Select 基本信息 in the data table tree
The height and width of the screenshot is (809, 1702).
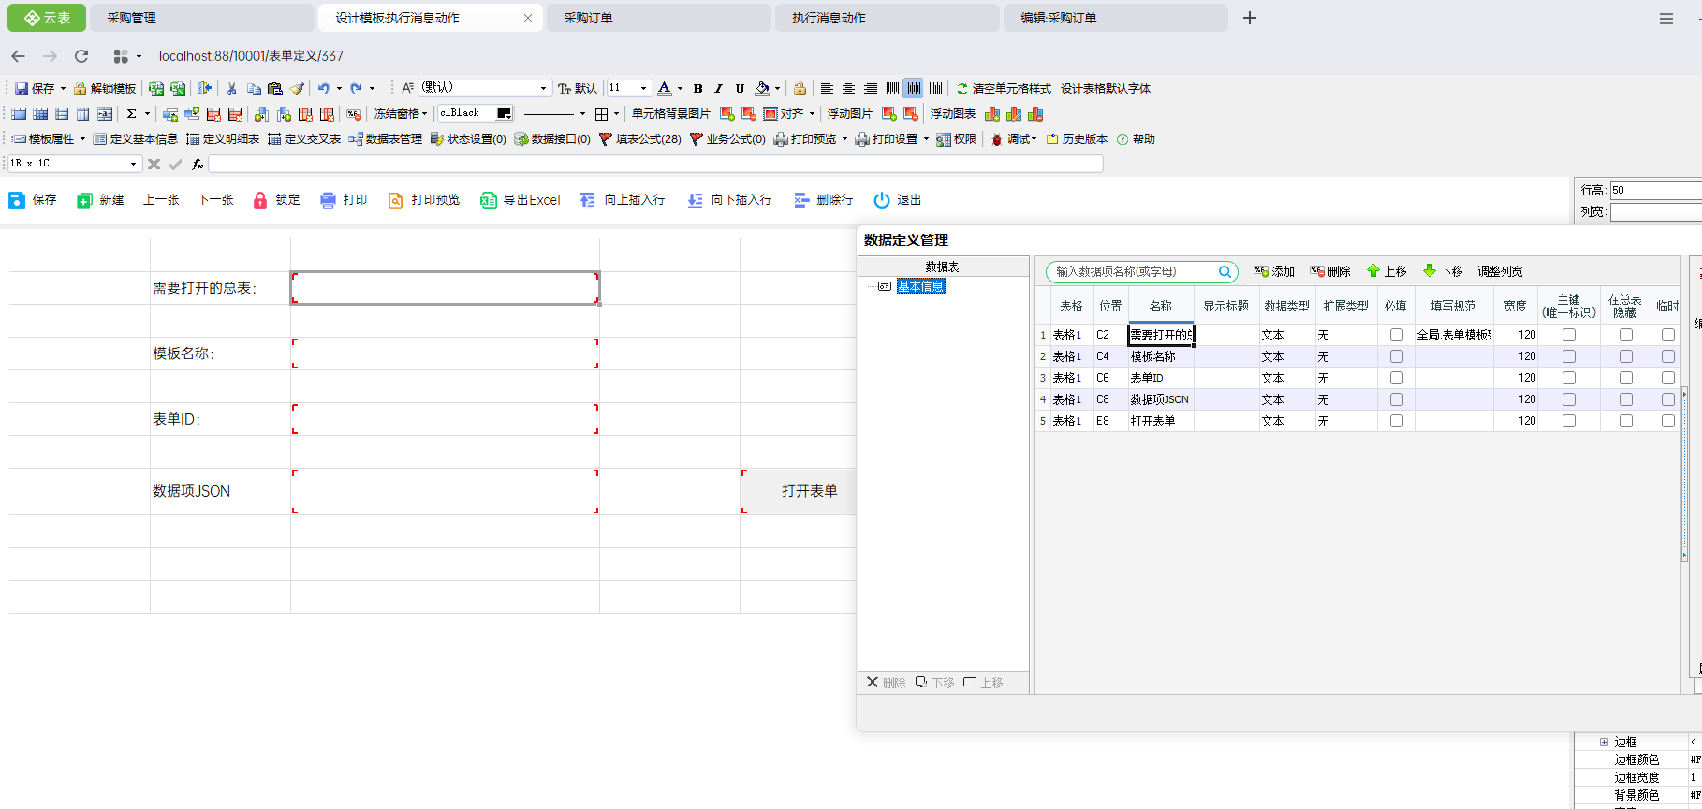(921, 286)
